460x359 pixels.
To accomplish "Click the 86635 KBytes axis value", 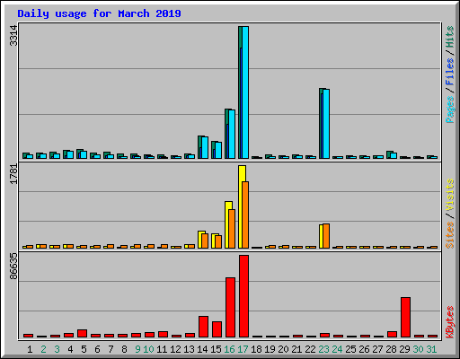I will tap(13, 267).
